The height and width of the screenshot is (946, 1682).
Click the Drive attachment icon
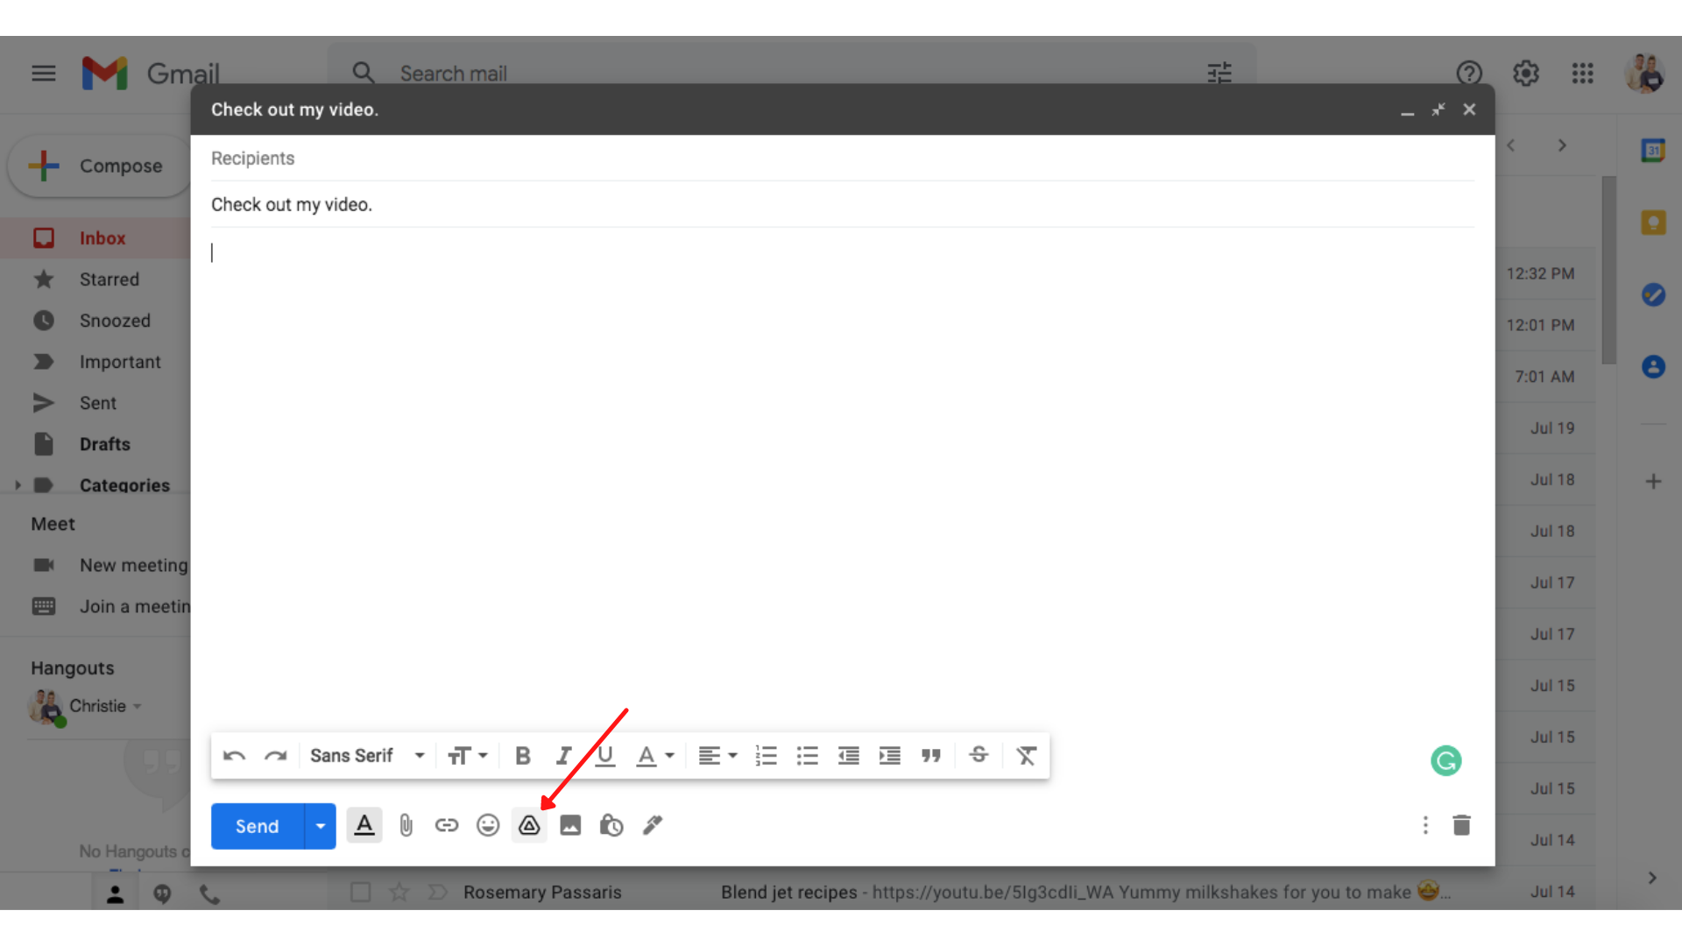pyautogui.click(x=528, y=825)
